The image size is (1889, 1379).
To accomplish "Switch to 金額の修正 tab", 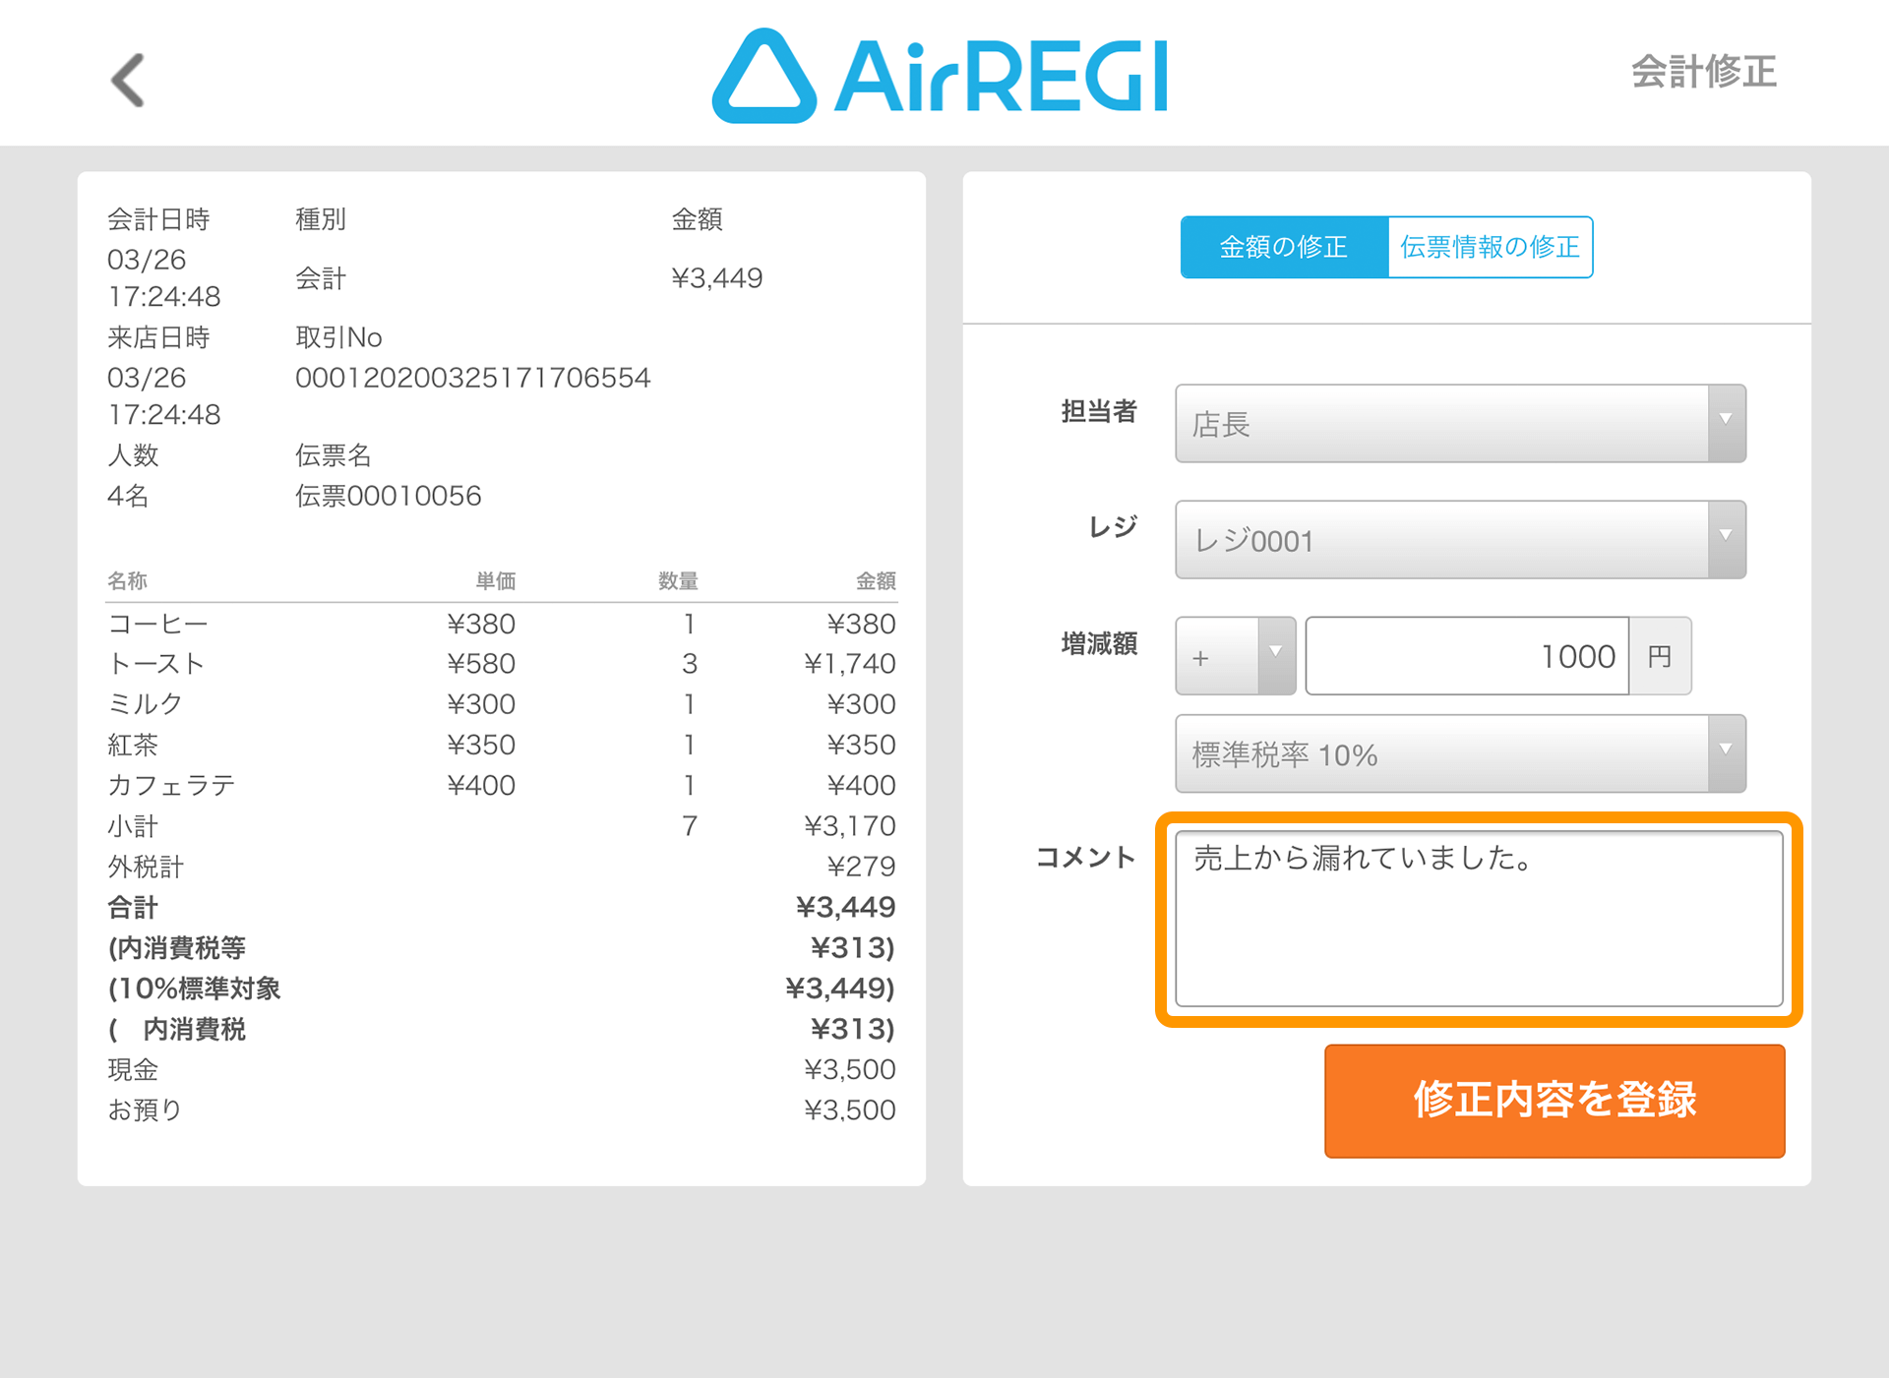I will [x=1283, y=247].
